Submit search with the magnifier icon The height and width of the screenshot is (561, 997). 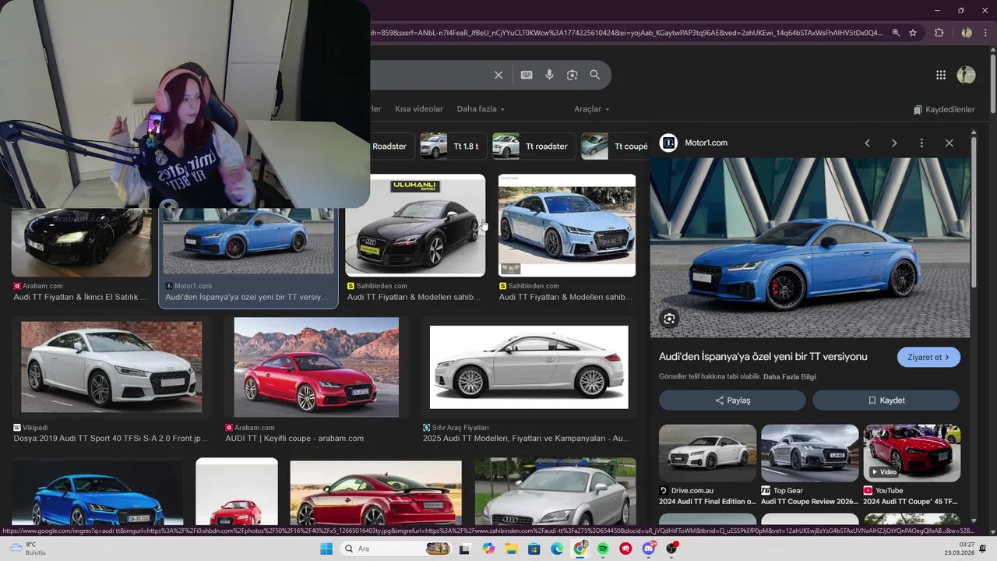(x=595, y=75)
